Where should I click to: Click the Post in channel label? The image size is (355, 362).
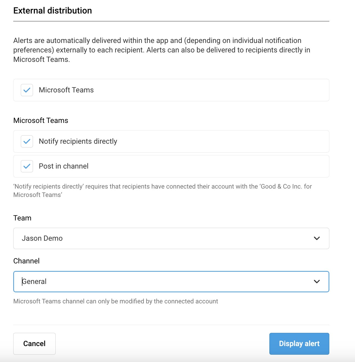(x=63, y=166)
